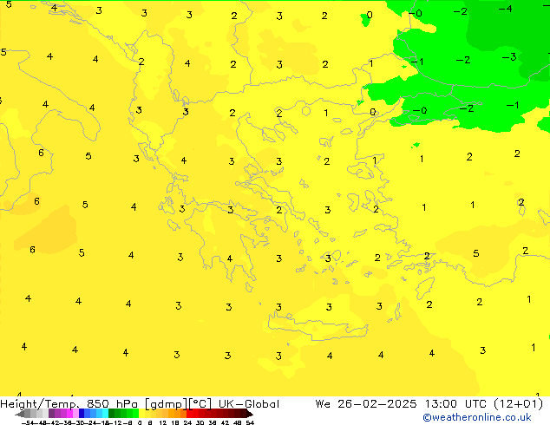Click the "-4" temperature value on the map

point(506,9)
